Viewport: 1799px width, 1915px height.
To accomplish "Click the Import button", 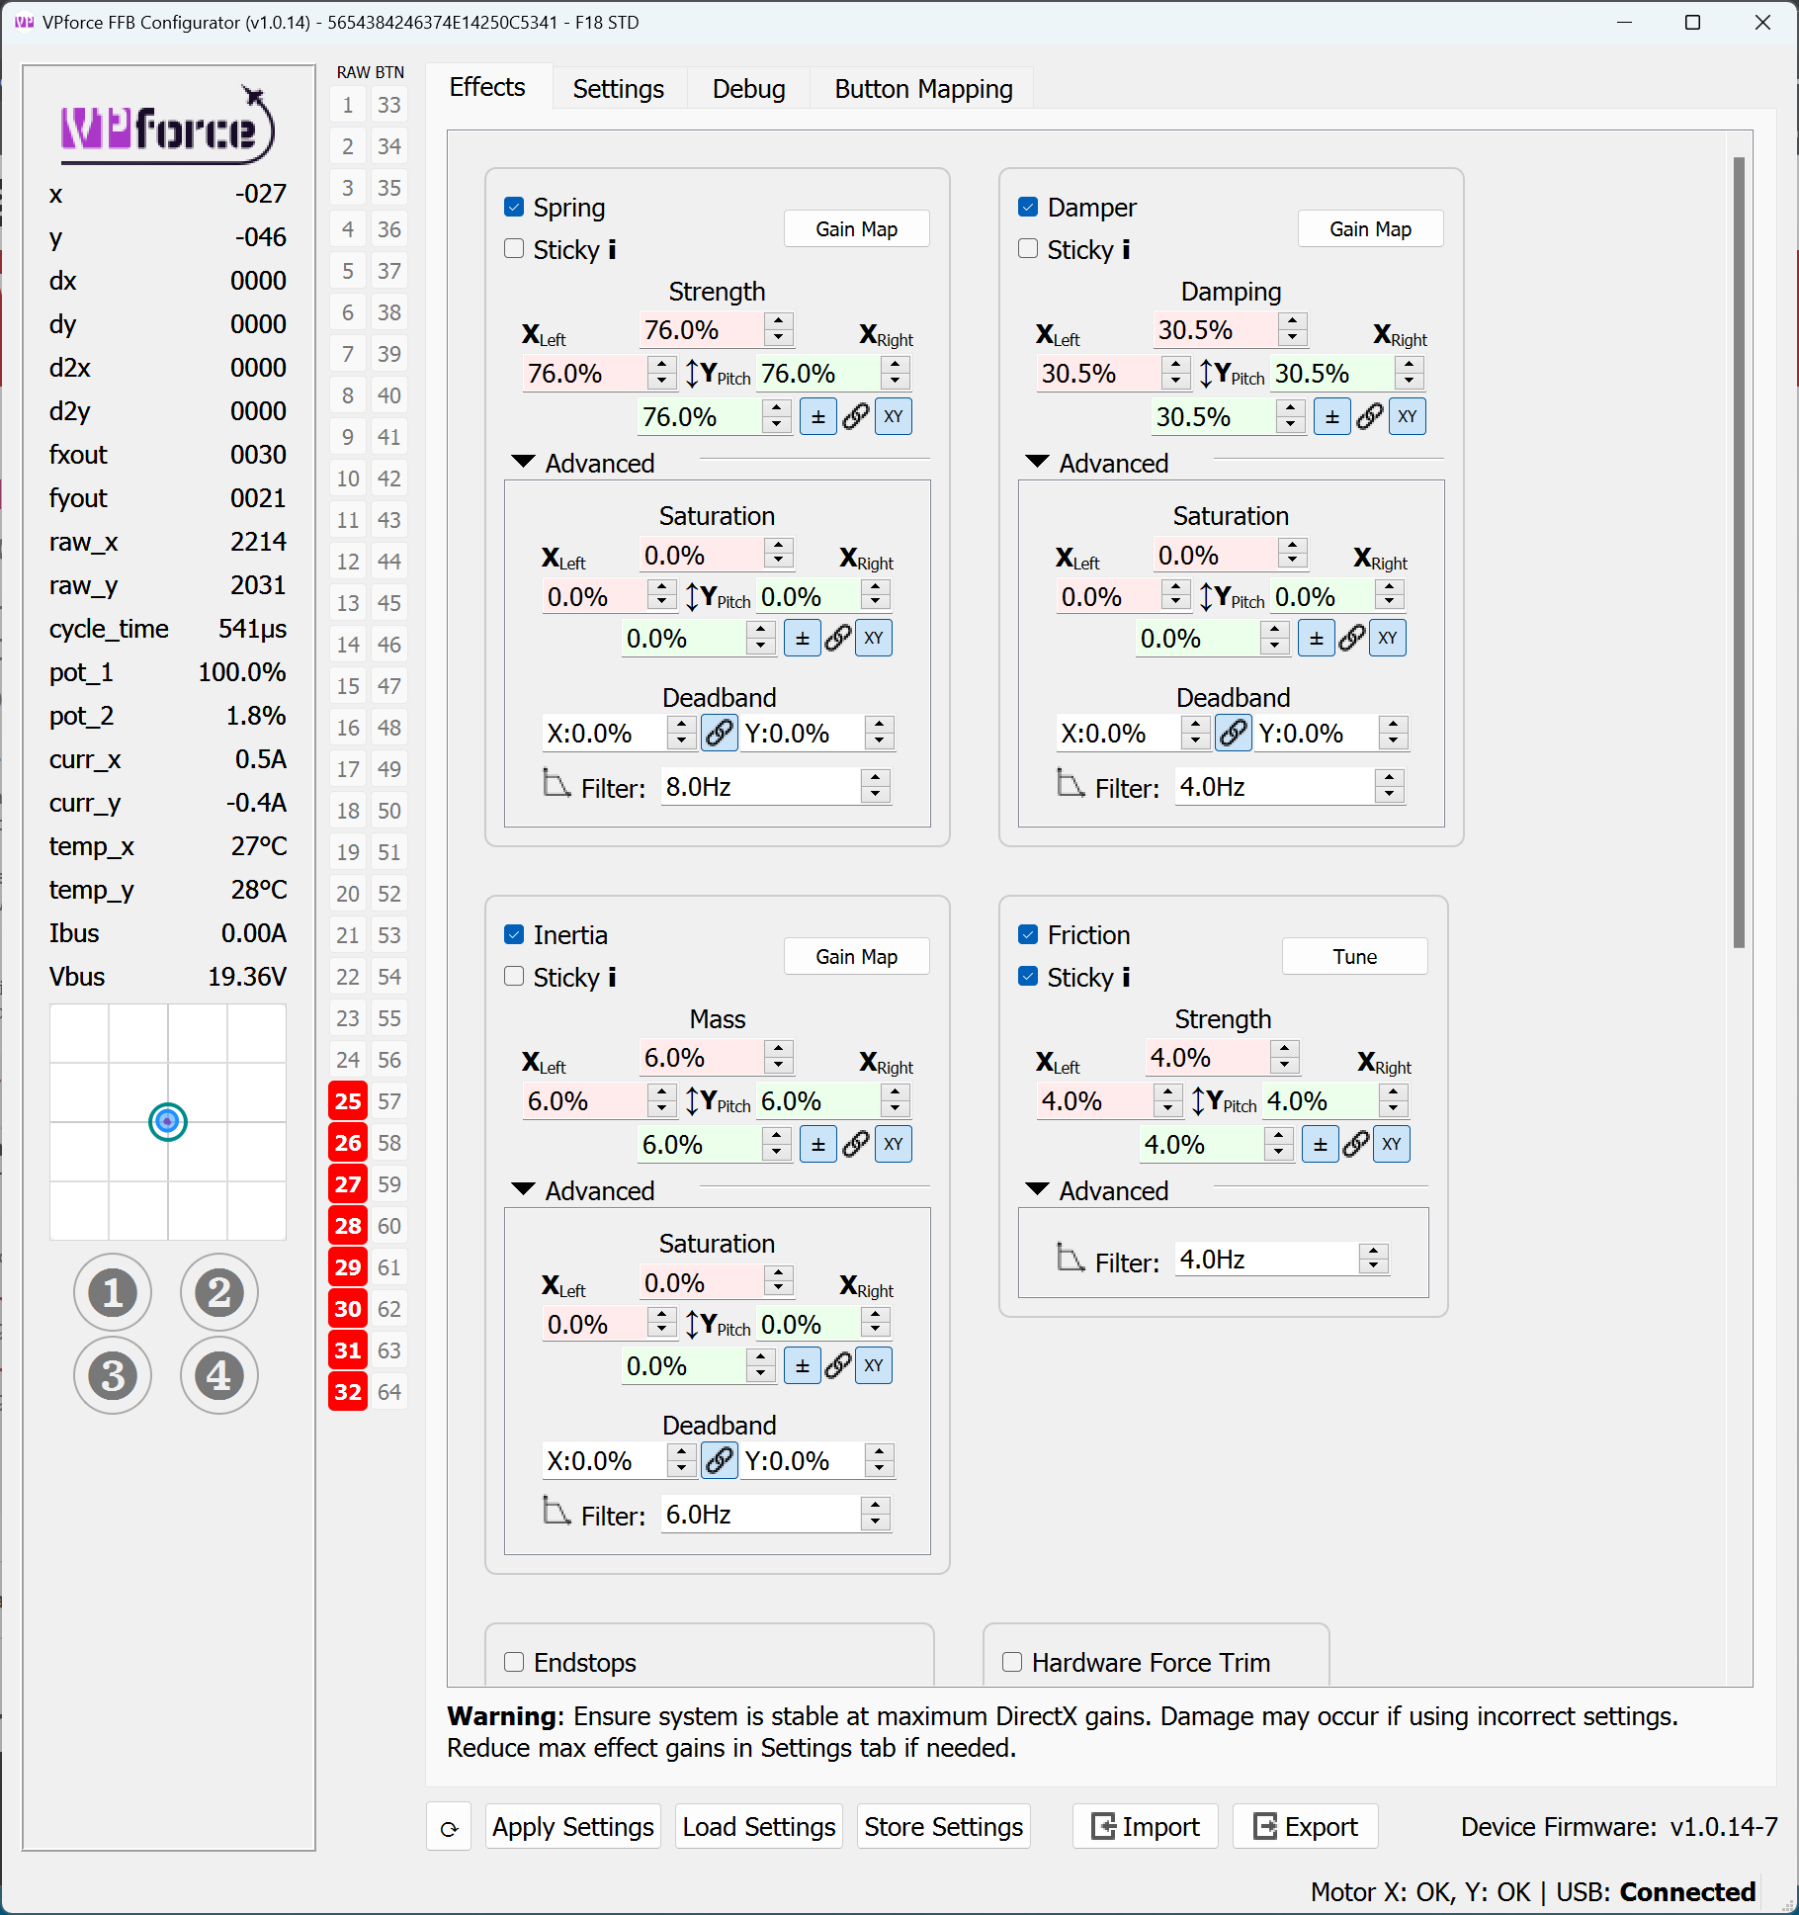I will click(x=1146, y=1827).
